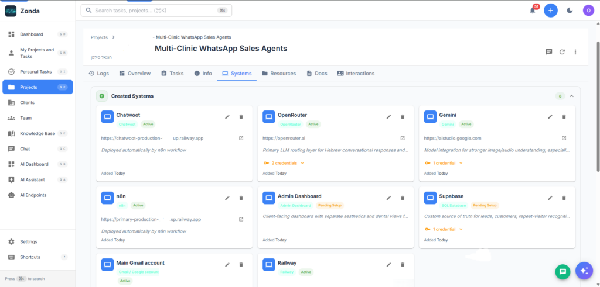Click the Supabase Pending Setup badge
The width and height of the screenshot is (600, 287).
[485, 205]
